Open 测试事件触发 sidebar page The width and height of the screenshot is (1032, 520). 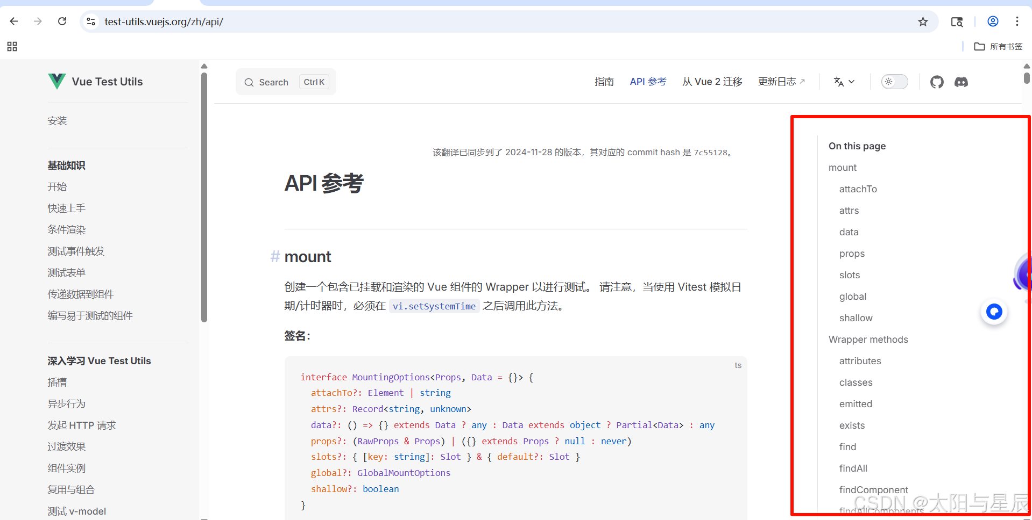click(76, 251)
